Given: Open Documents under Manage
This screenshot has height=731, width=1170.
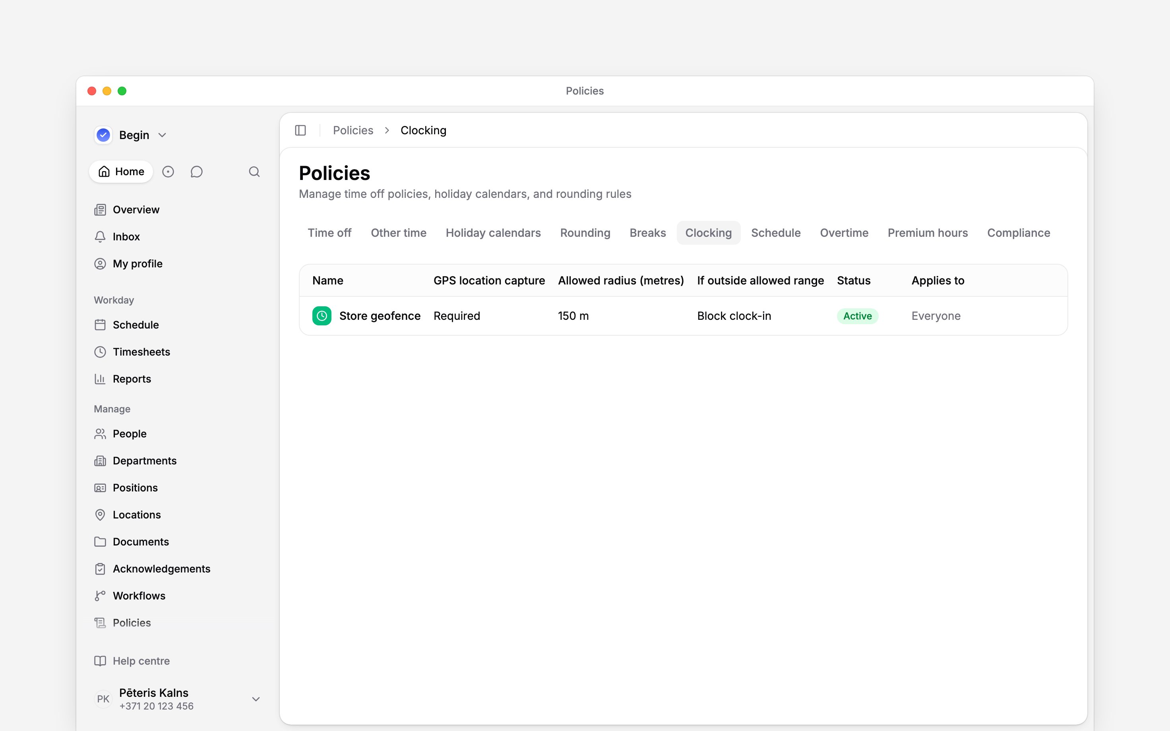Looking at the screenshot, I should coord(132,542).
